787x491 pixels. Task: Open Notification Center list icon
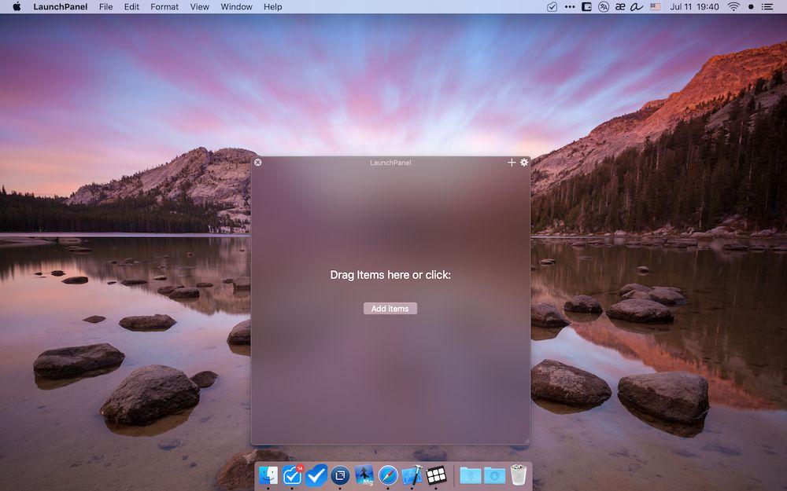coord(767,7)
